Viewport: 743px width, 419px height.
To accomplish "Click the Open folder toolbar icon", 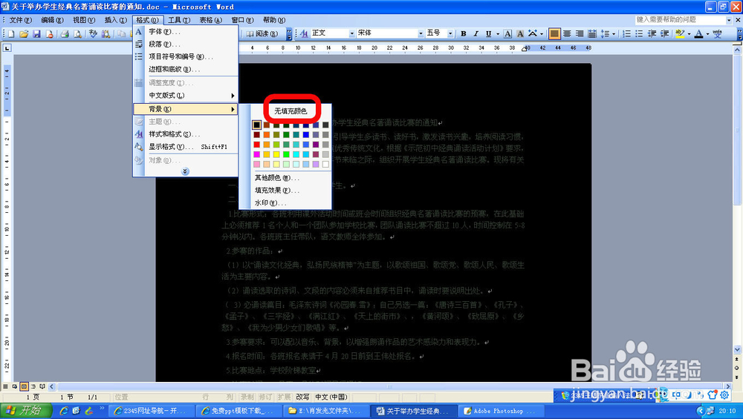I will (24, 34).
